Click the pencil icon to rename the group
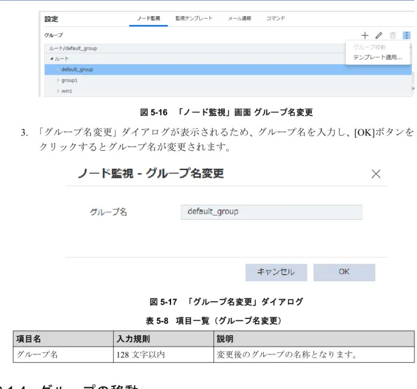 coord(379,35)
